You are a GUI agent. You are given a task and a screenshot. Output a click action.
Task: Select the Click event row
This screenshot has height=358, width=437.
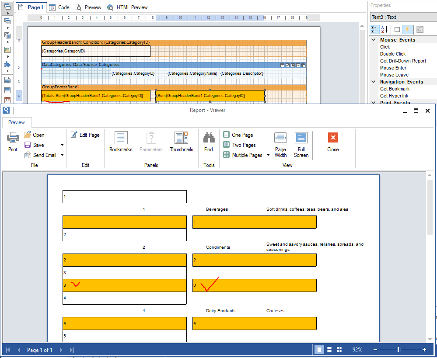[403, 47]
